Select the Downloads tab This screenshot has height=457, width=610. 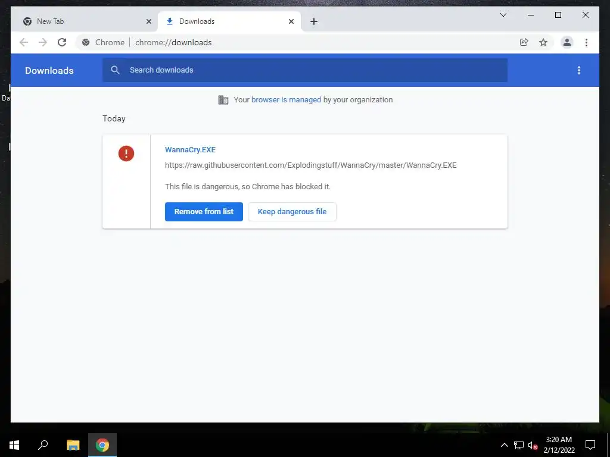click(229, 21)
